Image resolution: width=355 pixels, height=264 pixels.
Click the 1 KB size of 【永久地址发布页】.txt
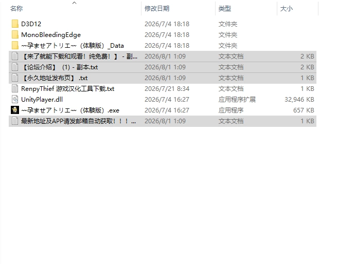[x=307, y=78]
